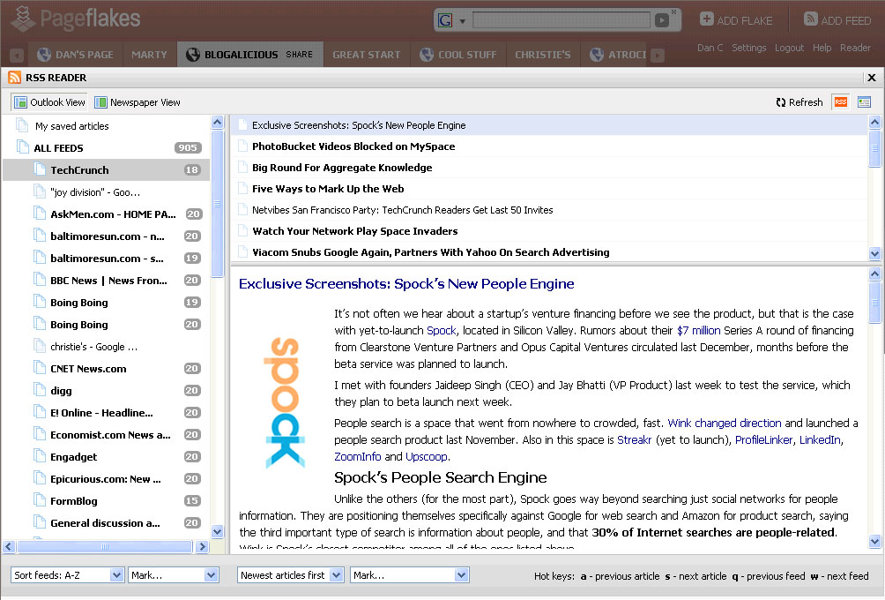Screen dimensions: 885x600
Task: Refresh the feed list
Action: pyautogui.click(x=799, y=102)
